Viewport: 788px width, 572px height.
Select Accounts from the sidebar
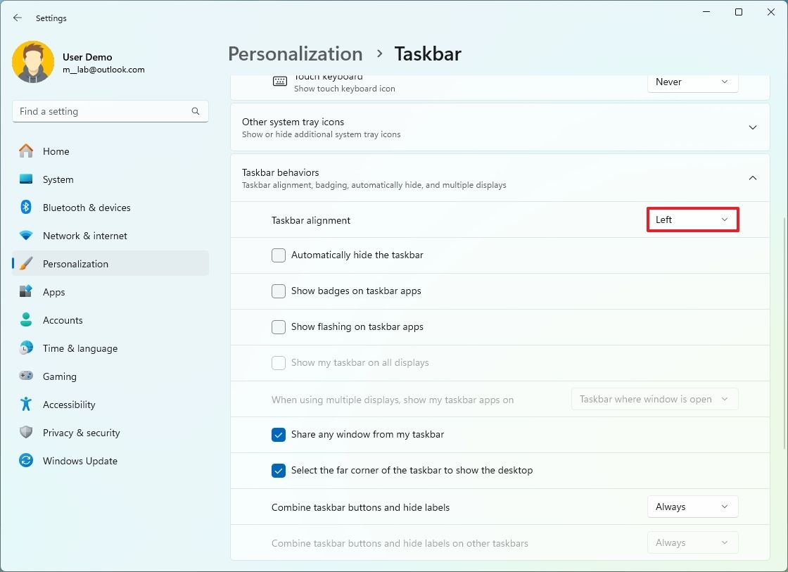click(62, 320)
